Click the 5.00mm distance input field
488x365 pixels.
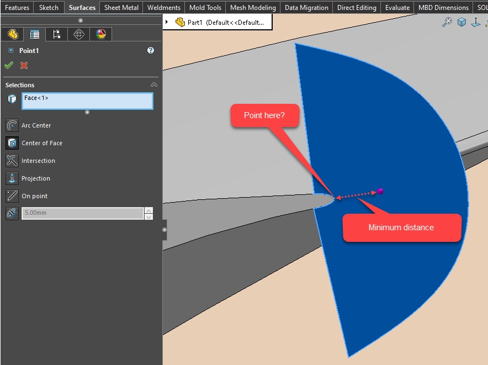tap(82, 213)
